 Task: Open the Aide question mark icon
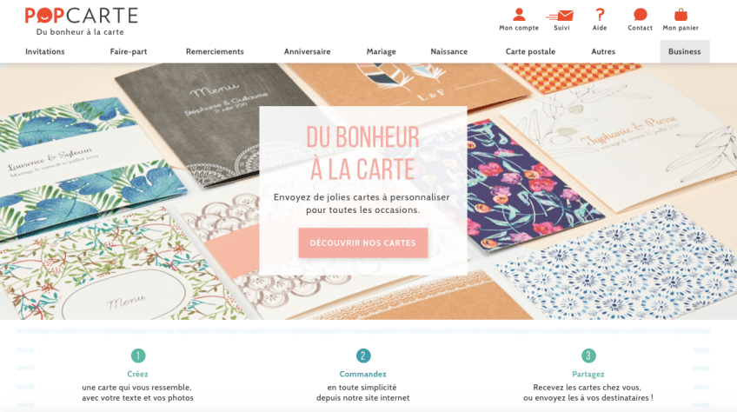(600, 15)
